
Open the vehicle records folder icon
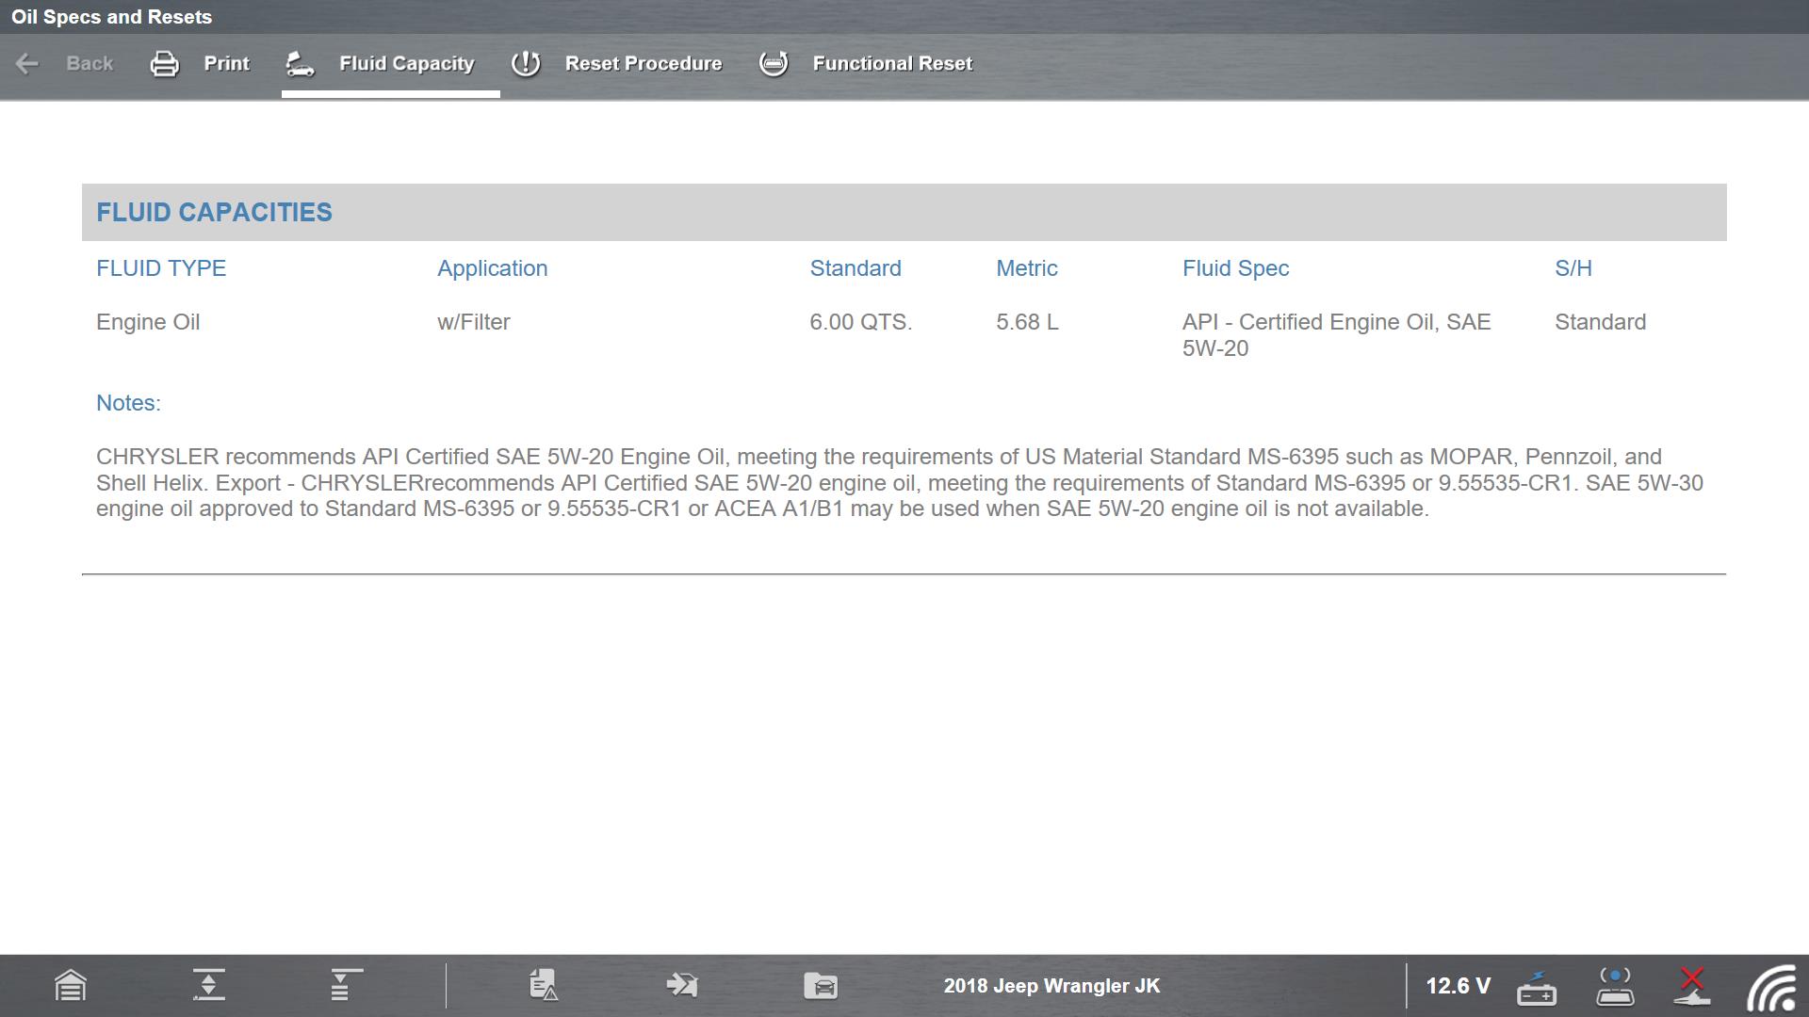coord(821,986)
